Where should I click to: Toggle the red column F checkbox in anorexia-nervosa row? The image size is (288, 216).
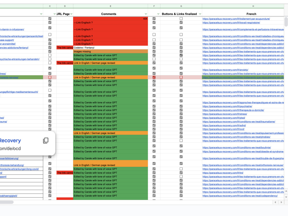pyautogui.click(x=154, y=77)
